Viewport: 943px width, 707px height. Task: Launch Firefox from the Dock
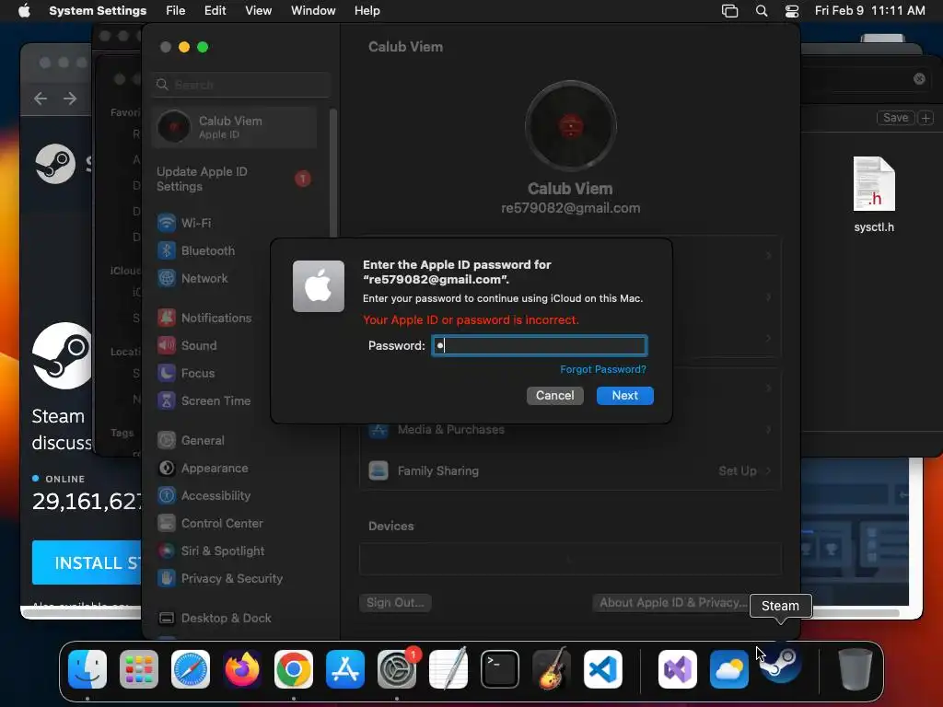click(x=242, y=669)
